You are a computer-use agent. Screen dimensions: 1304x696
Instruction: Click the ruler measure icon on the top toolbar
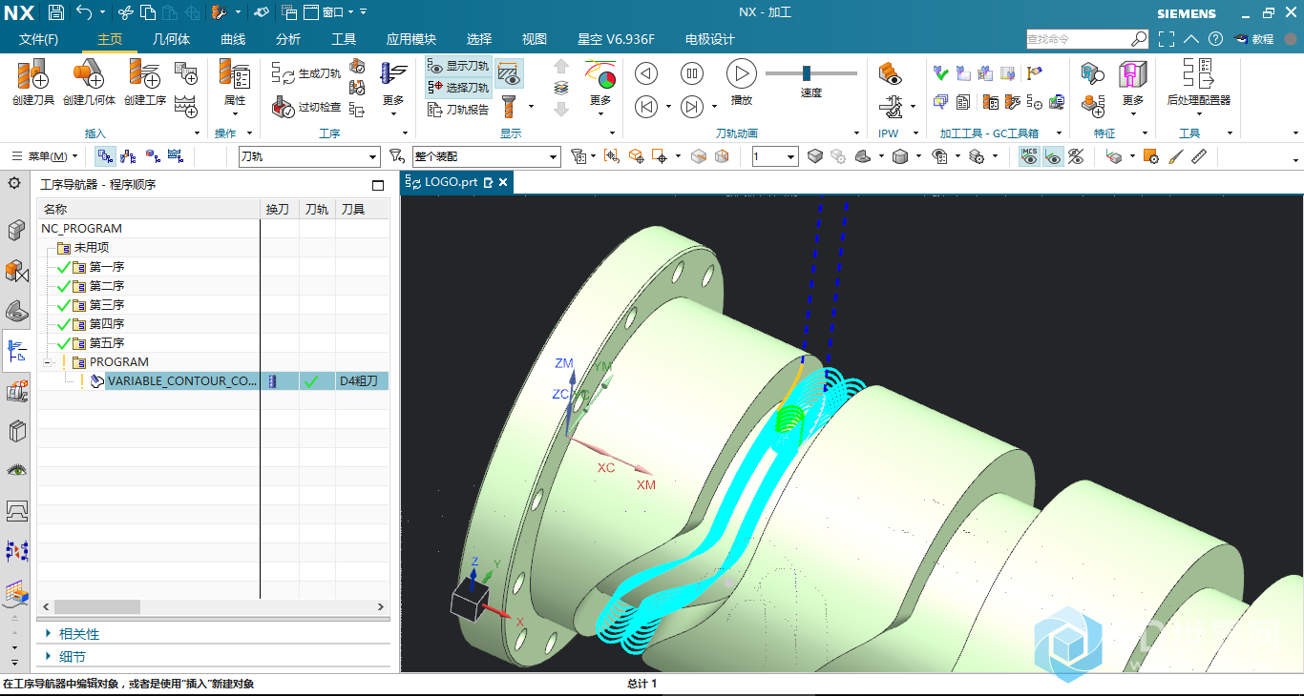[1199, 156]
